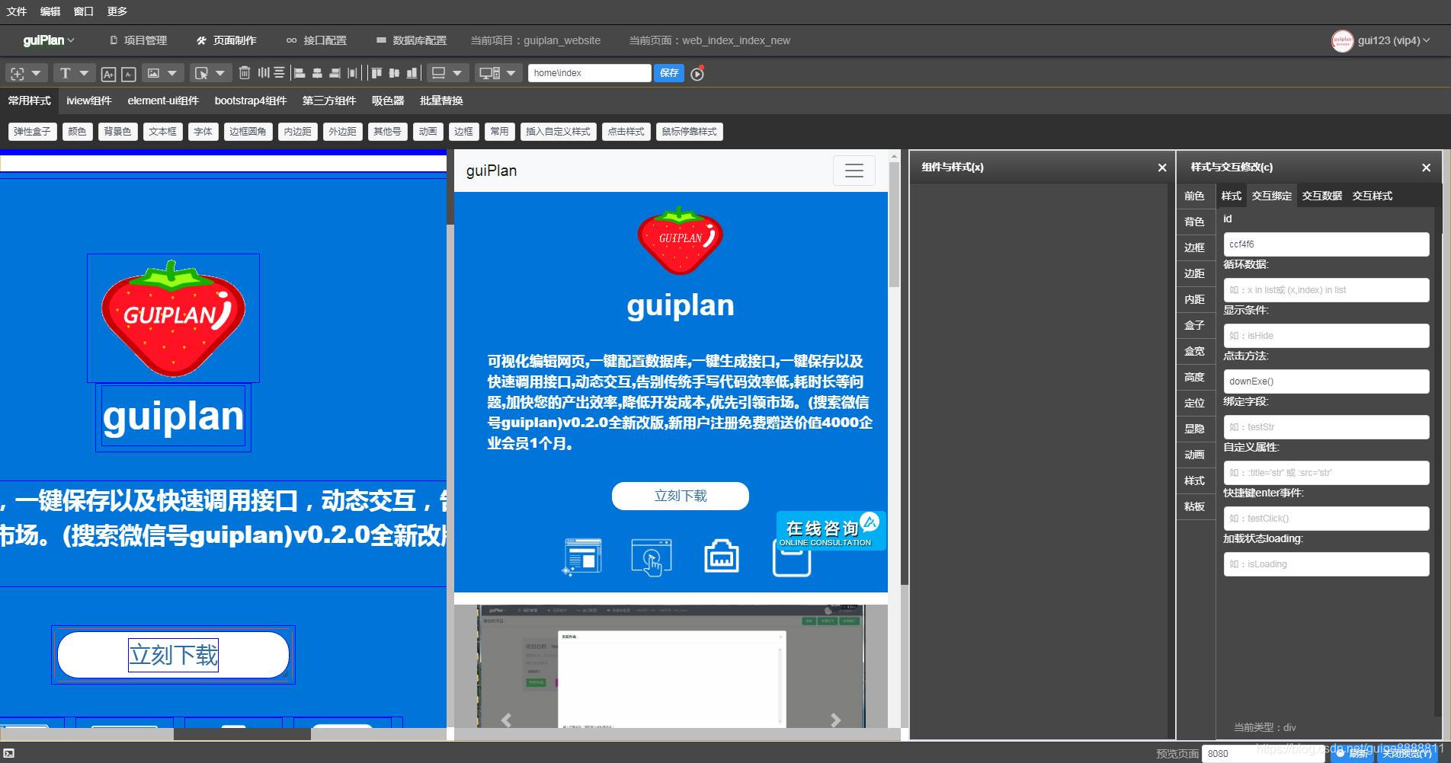Open the 编辑 menu
This screenshot has width=1451, height=763.
coord(50,11)
